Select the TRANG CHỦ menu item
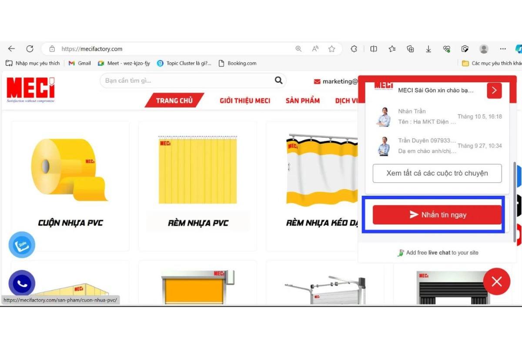This screenshot has height=348, width=522. (x=174, y=100)
